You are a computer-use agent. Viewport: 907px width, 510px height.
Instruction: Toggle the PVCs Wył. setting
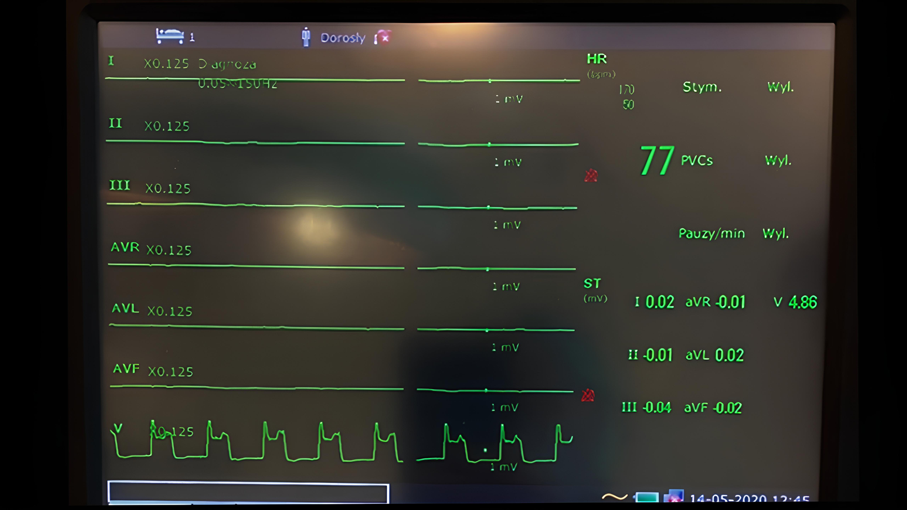[x=777, y=161]
